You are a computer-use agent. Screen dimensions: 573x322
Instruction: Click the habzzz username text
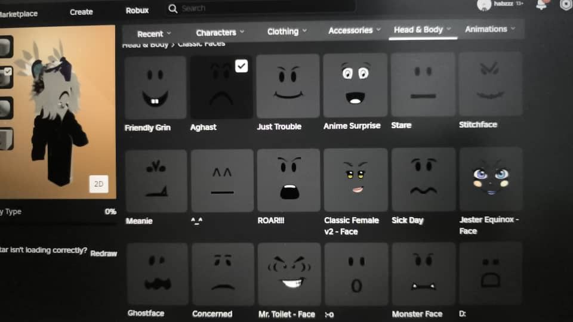point(504,4)
